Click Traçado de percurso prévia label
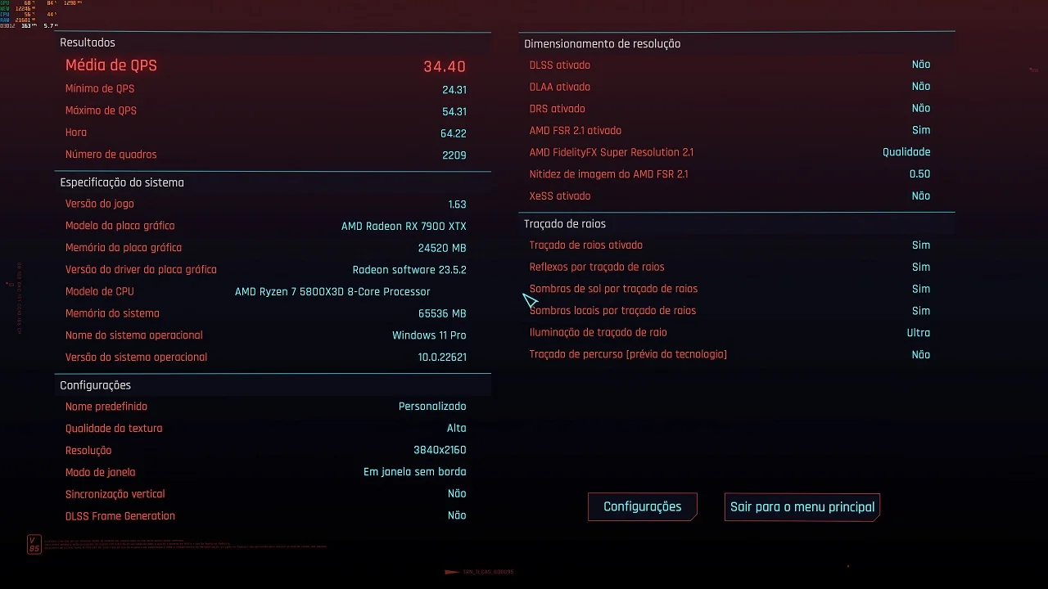1048x589 pixels. coord(629,355)
